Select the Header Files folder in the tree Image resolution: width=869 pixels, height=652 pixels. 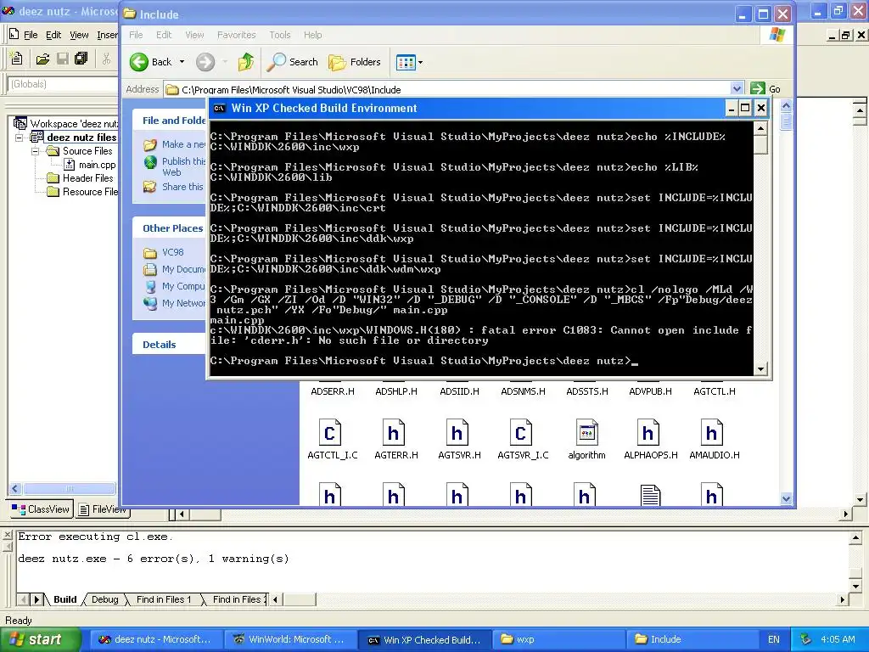click(87, 178)
